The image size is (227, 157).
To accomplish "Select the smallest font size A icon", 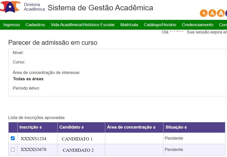I will pyautogui.click(x=204, y=13).
